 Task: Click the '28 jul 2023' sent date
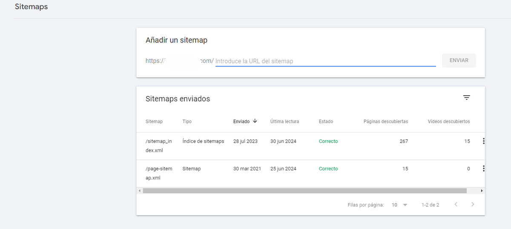coord(245,141)
